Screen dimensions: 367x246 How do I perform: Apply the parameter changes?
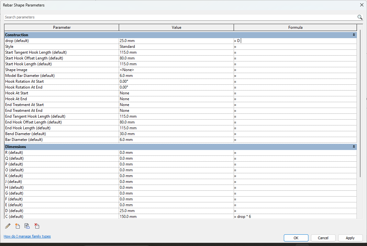pyautogui.click(x=350, y=238)
